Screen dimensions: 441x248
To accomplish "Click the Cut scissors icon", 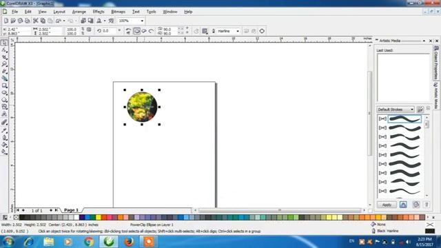I will 35,21.
